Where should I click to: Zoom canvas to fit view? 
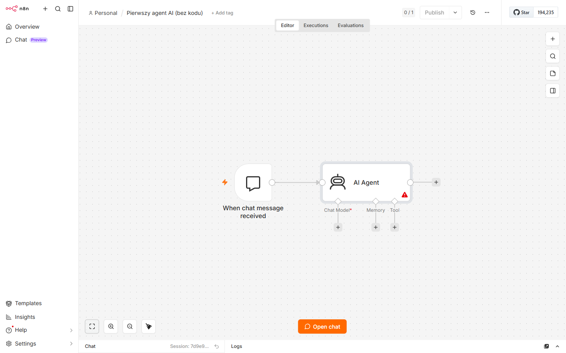coord(92,326)
